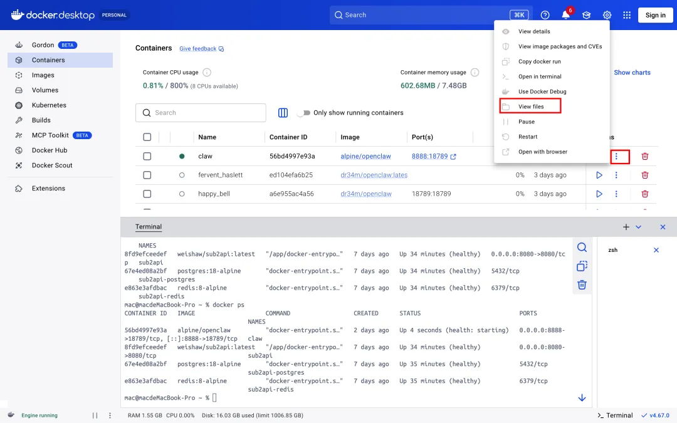
Task: Open Docker Scout in the sidebar
Action: [60, 165]
